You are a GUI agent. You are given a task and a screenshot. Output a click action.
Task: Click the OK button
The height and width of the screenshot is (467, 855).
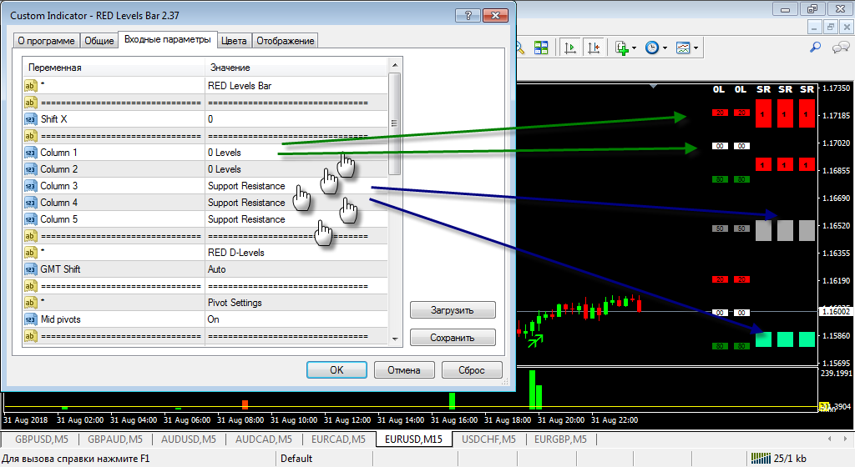[336, 370]
